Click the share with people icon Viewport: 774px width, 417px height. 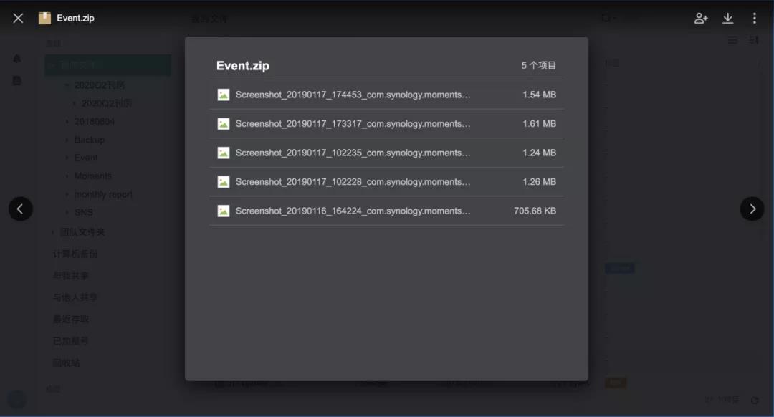click(701, 19)
